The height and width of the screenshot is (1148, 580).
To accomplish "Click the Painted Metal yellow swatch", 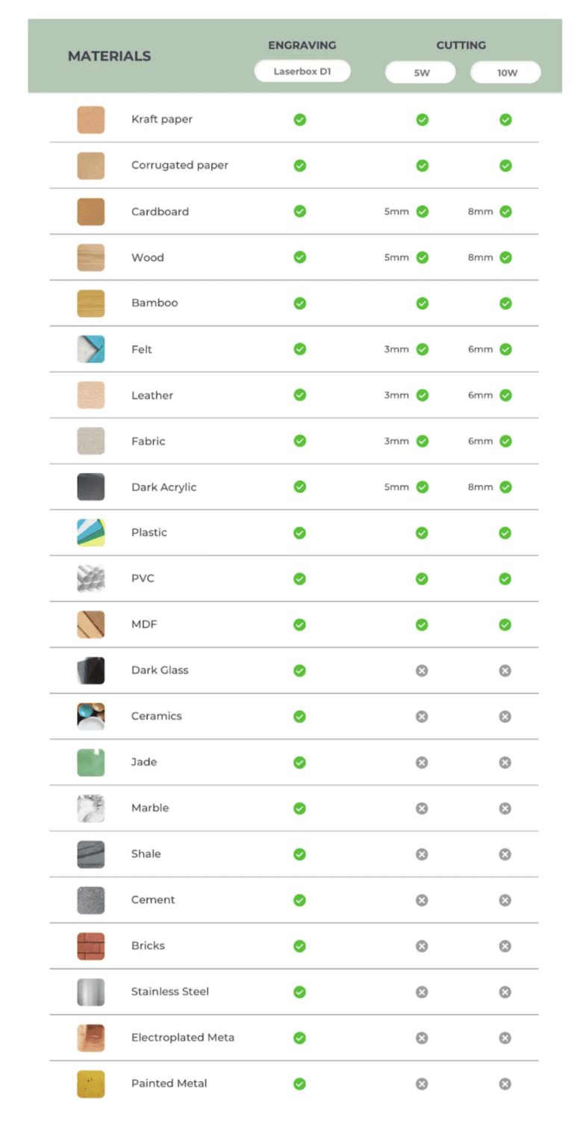I will pyautogui.click(x=90, y=1084).
